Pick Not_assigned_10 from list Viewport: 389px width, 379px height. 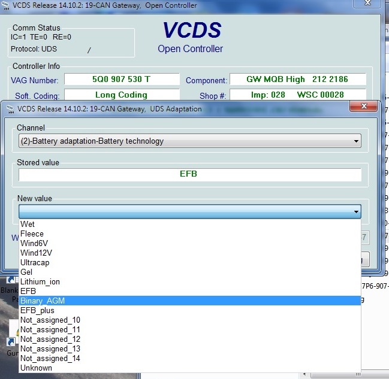tap(190, 320)
